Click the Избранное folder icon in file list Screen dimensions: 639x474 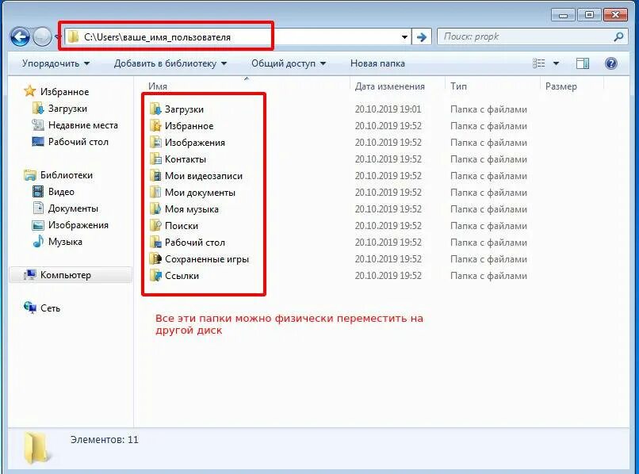pyautogui.click(x=155, y=126)
